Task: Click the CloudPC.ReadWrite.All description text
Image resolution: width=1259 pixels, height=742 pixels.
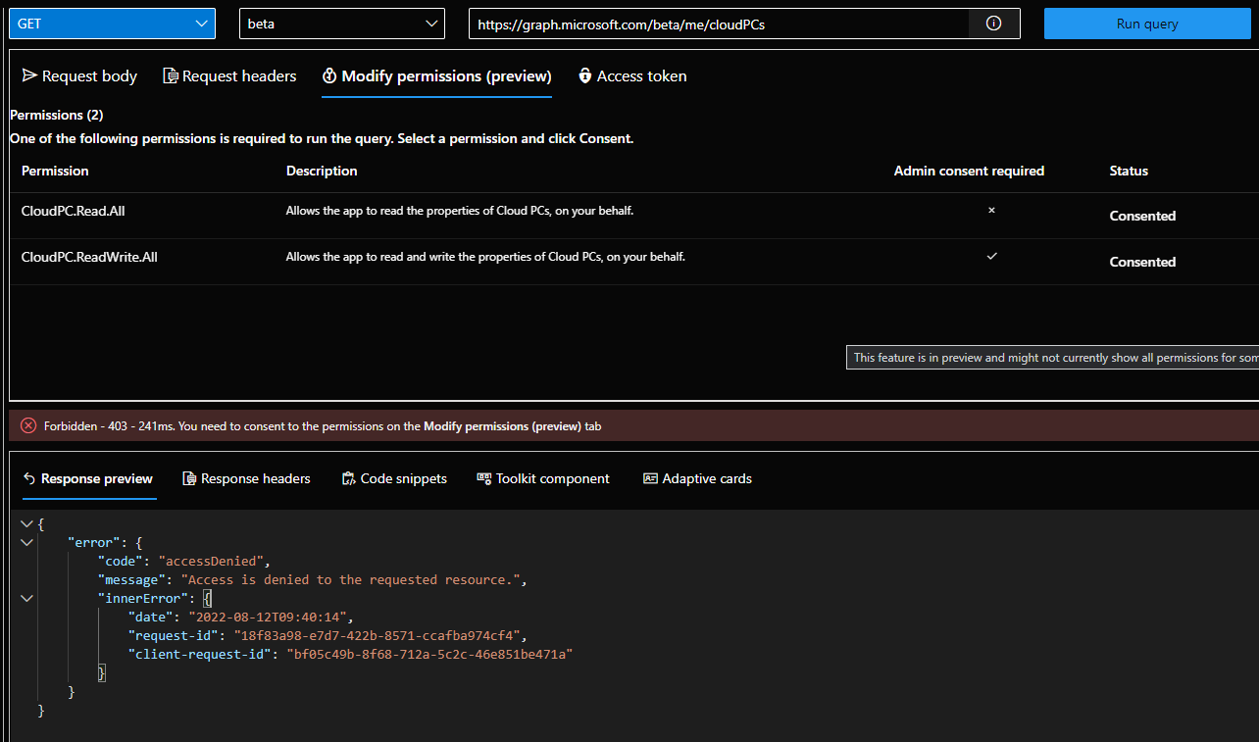Action: click(x=485, y=257)
